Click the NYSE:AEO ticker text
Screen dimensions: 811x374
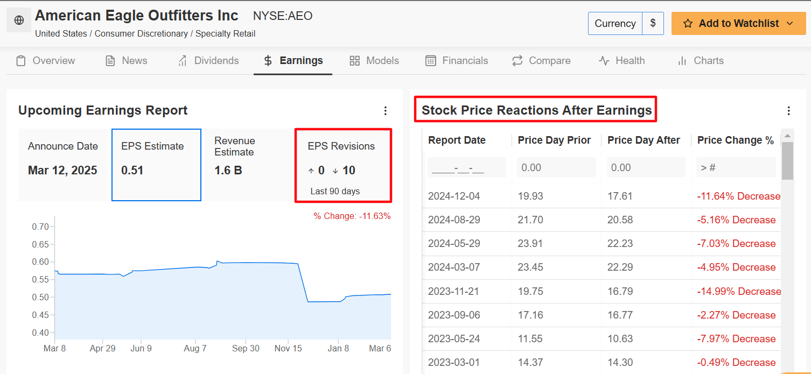click(x=283, y=16)
